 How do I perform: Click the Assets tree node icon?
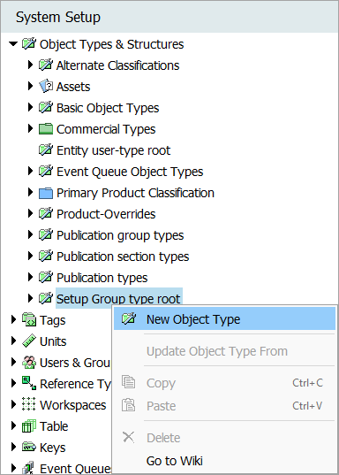tap(46, 87)
